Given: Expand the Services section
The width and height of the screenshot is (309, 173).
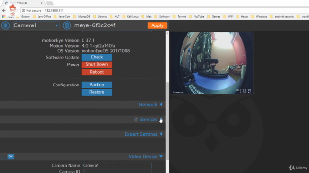Looking at the screenshot, I should point(151,119).
